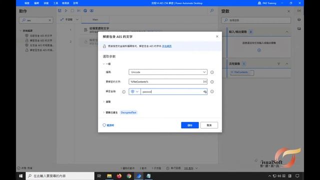
Task: Click {x} variable picker in %FileContents% field
Action: [x=204, y=81]
